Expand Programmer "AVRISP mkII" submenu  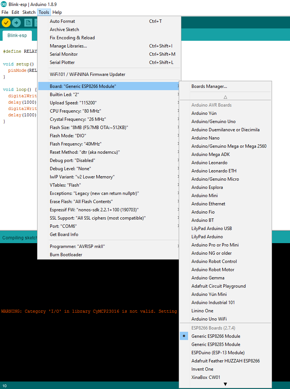click(109, 246)
